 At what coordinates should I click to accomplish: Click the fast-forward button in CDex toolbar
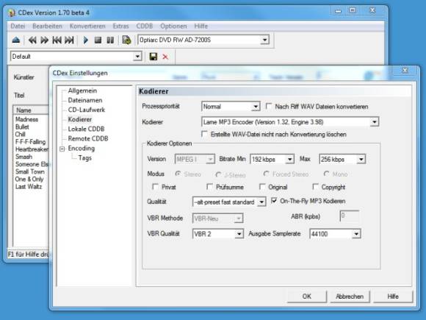(44, 40)
